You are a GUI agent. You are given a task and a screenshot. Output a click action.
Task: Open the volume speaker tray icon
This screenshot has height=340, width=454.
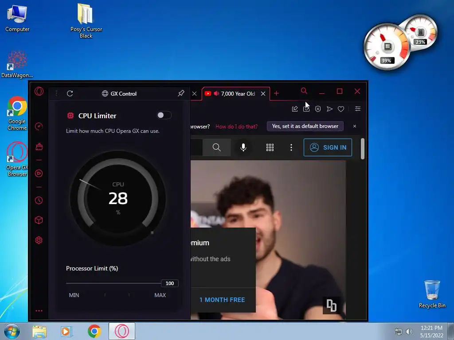[409, 331]
